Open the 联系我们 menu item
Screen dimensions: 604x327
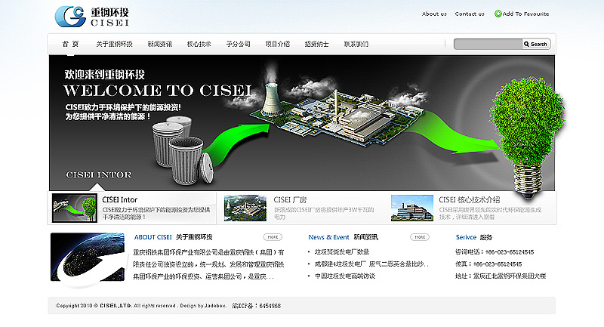click(x=356, y=44)
